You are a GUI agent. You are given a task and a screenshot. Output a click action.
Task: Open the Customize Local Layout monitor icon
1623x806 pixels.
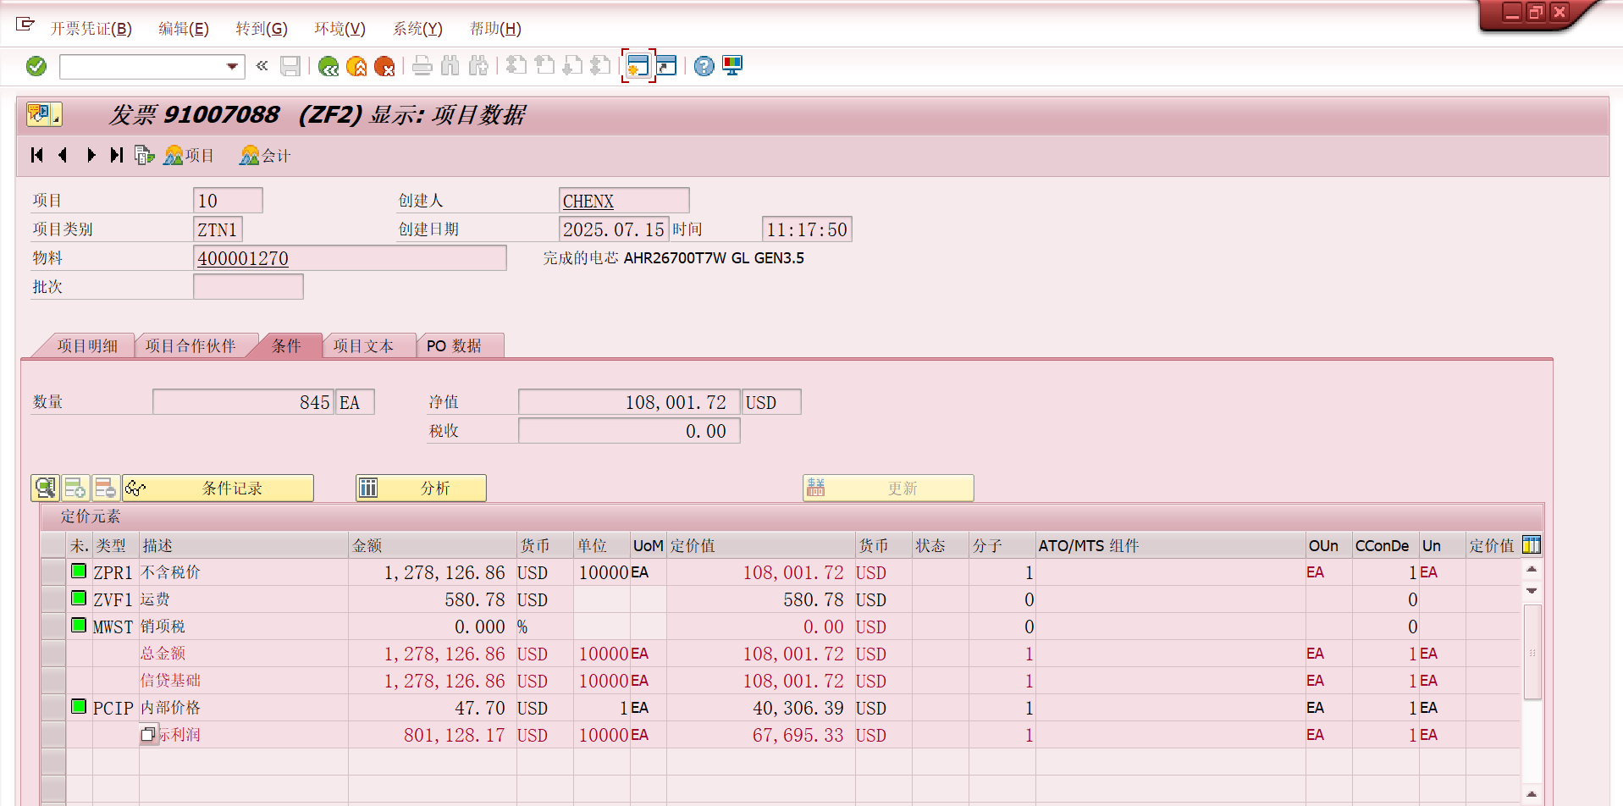(732, 66)
